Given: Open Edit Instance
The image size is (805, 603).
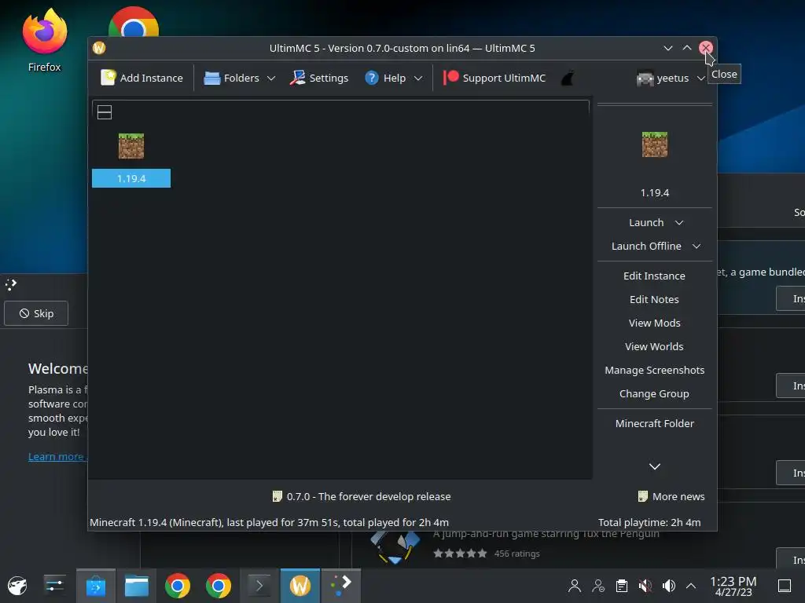Looking at the screenshot, I should 655,276.
